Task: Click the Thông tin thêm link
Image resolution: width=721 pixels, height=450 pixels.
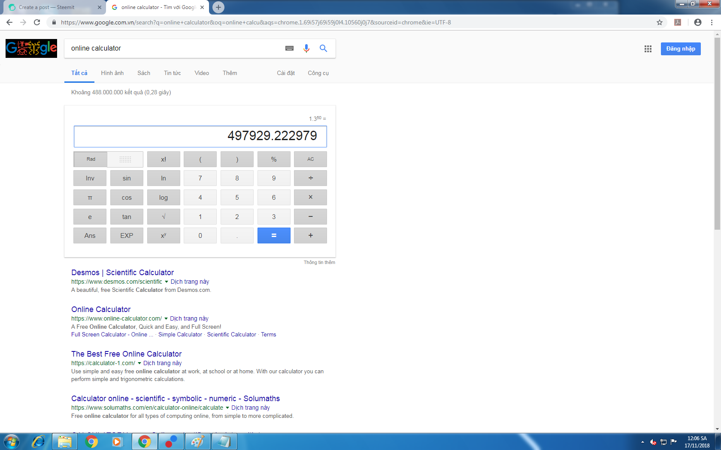Action: [x=320, y=262]
